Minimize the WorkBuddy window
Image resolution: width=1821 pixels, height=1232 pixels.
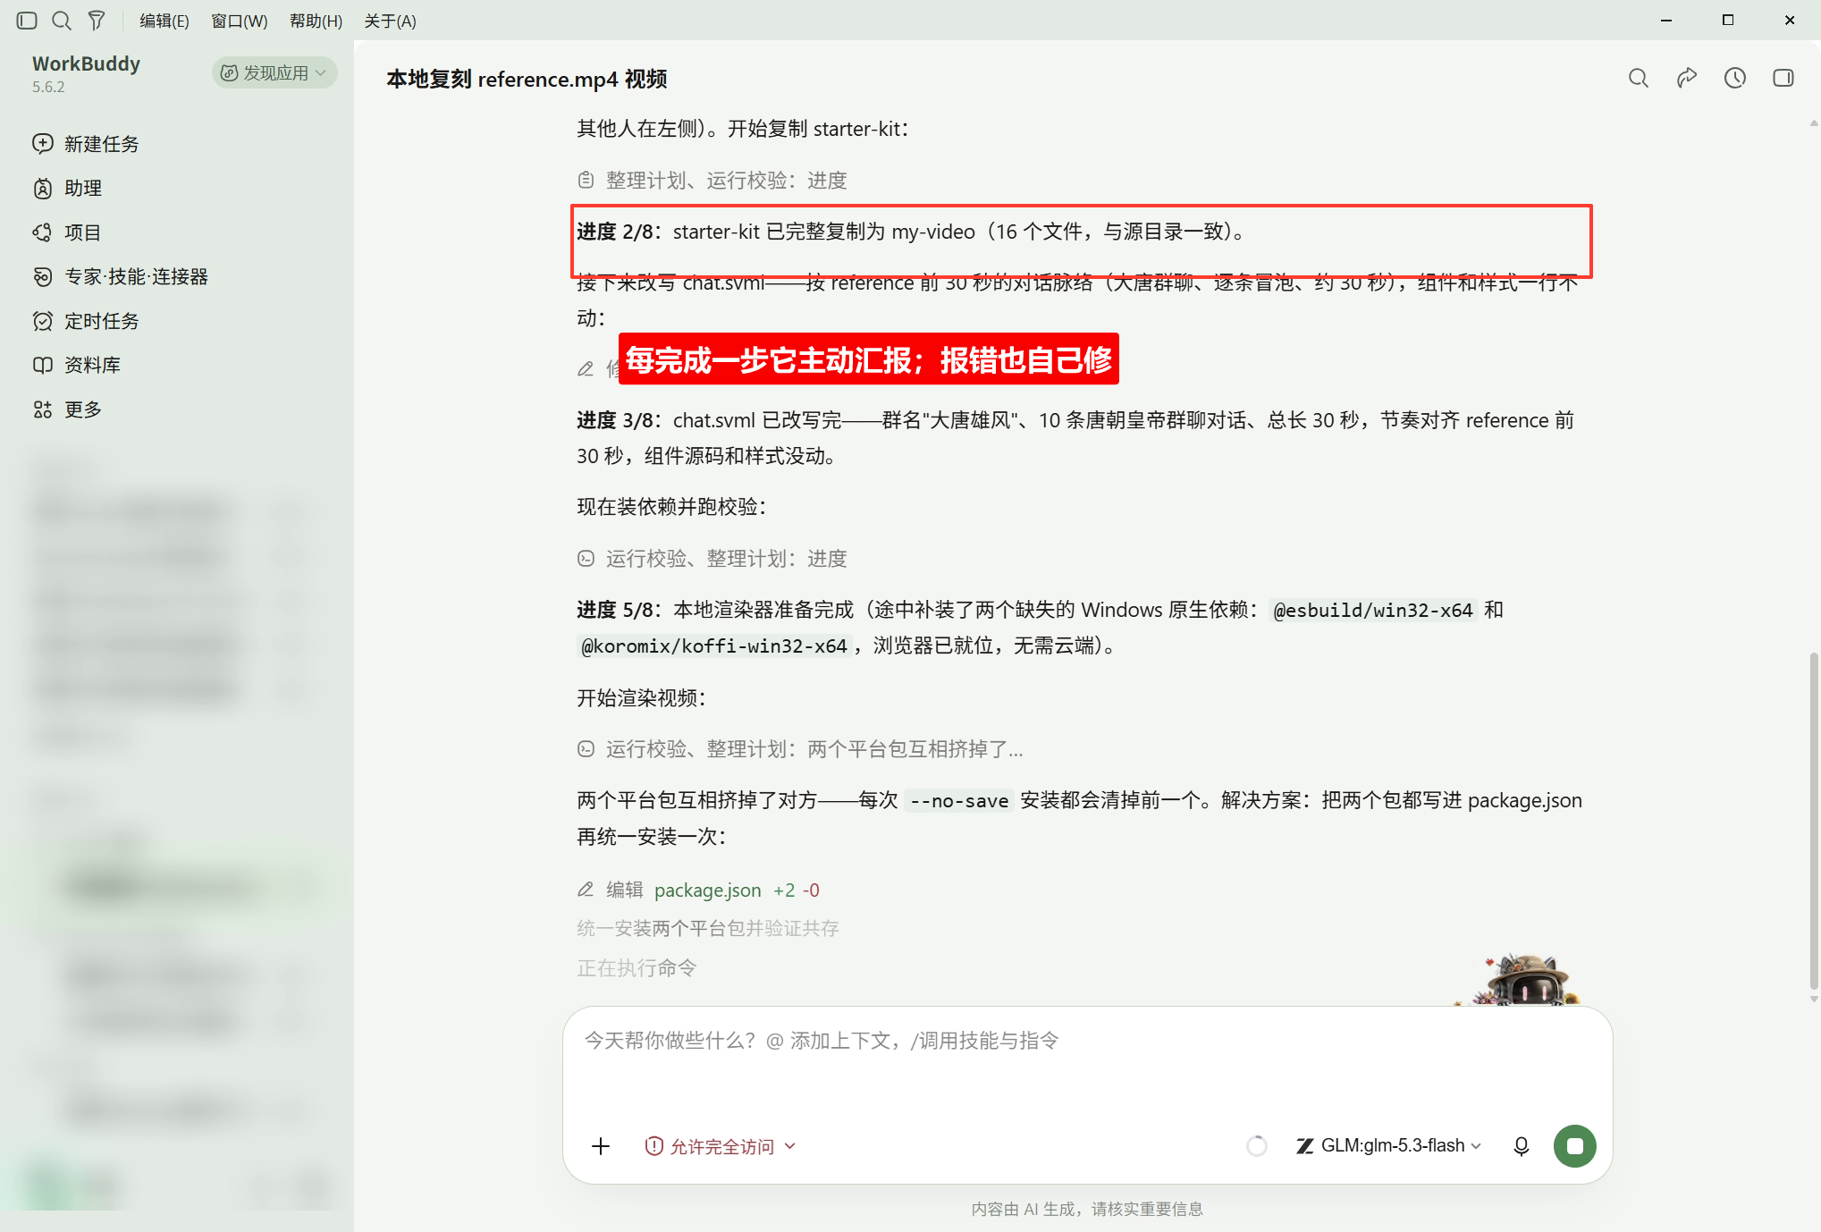[x=1666, y=21]
